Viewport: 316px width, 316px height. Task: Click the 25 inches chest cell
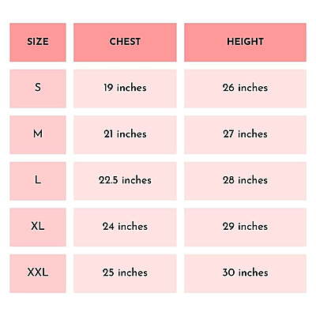pyautogui.click(x=125, y=273)
